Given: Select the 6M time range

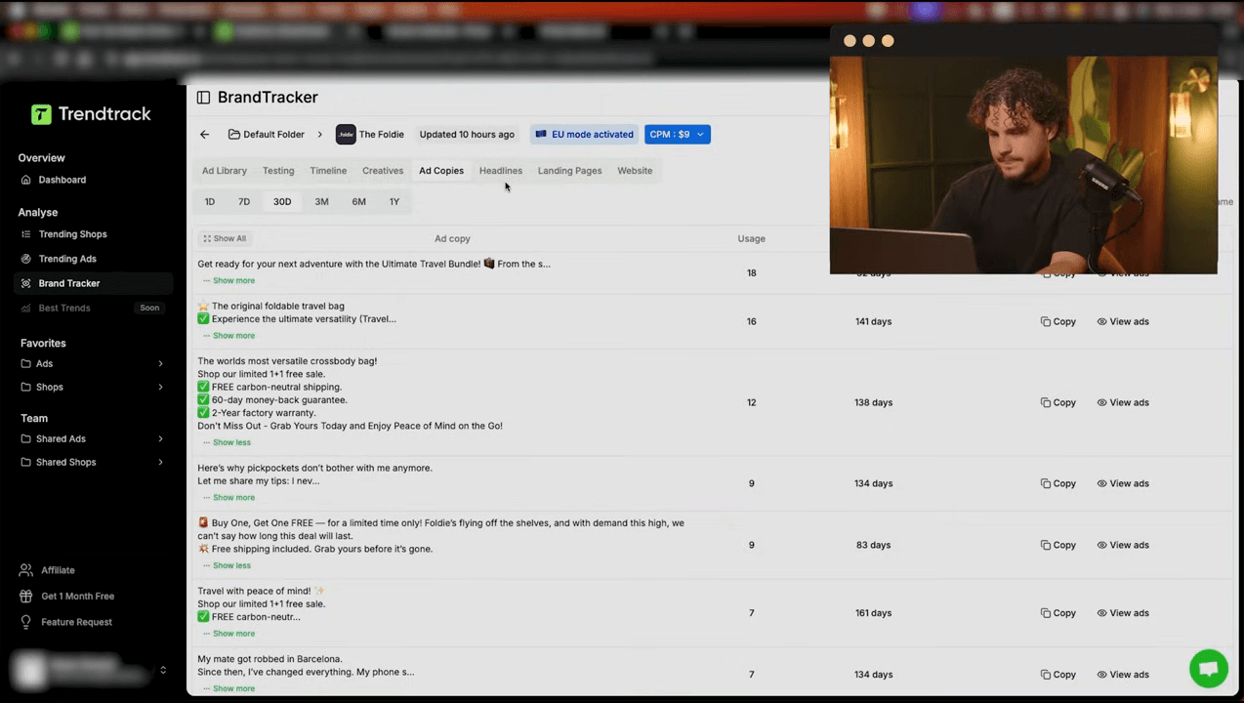Looking at the screenshot, I should pos(359,202).
